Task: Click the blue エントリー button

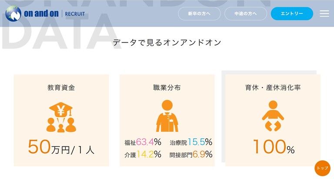Action: [x=292, y=13]
